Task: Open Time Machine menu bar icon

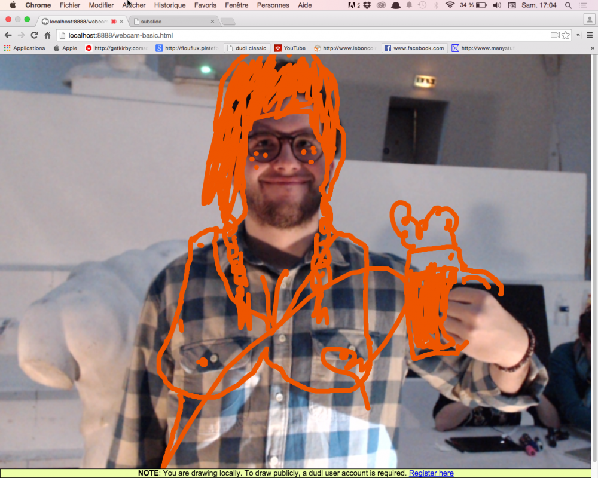Action: [x=422, y=5]
